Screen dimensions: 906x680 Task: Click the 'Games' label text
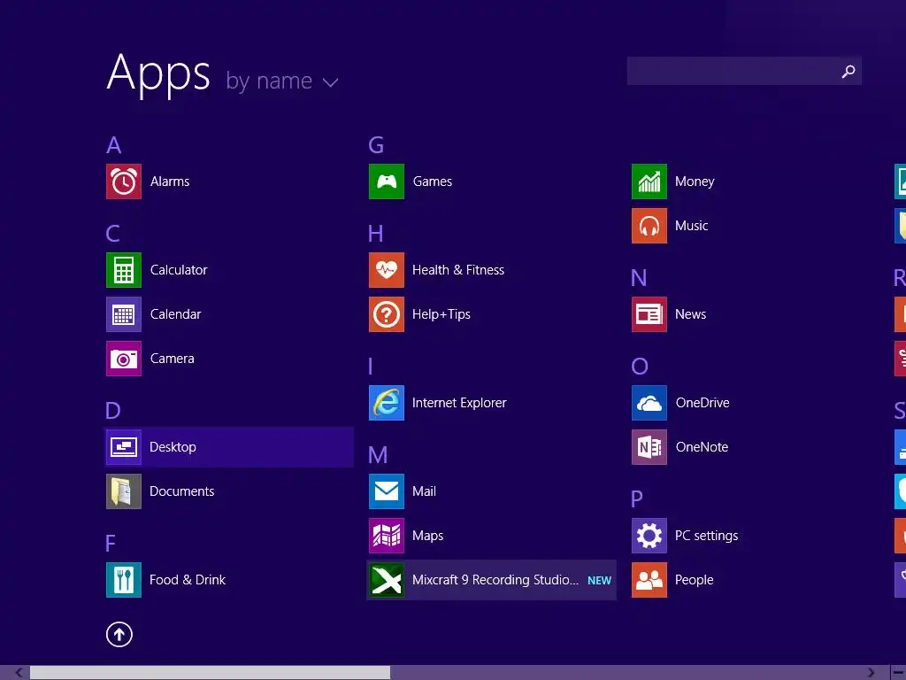point(432,182)
